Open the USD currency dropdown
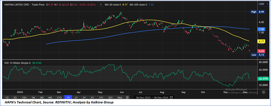Image resolution: width=271 pixels, height=106 pixels. point(263,4)
